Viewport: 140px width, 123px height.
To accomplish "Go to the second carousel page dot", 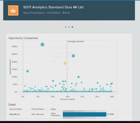I will [69, 27].
